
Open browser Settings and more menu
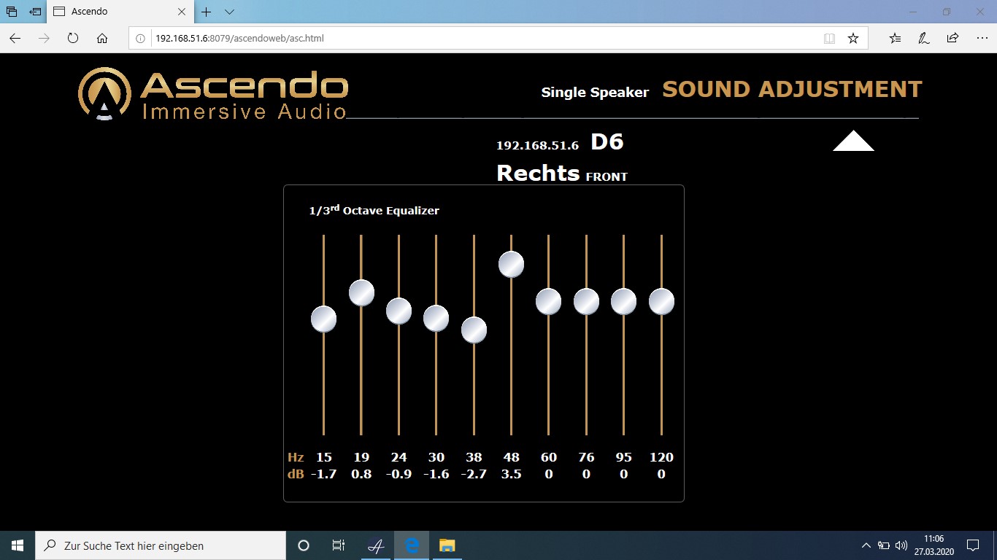click(x=981, y=38)
